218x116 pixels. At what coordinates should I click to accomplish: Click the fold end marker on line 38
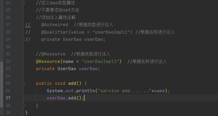tap(23, 105)
